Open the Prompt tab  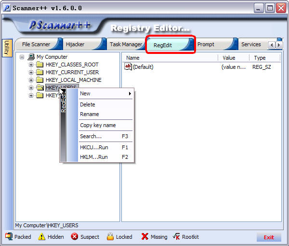point(206,44)
